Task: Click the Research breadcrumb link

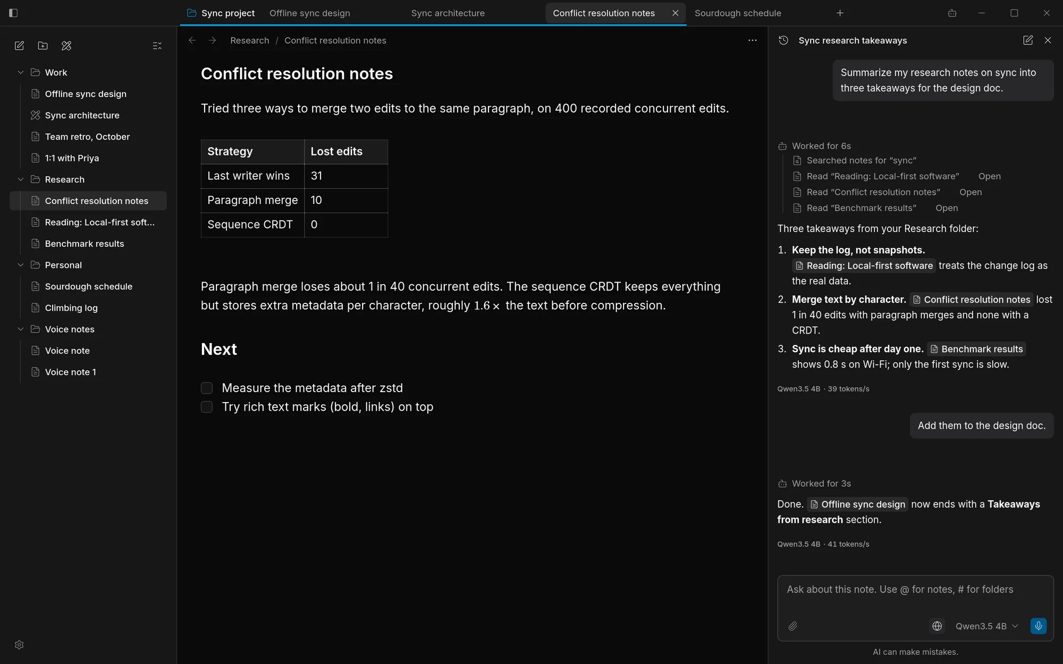Action: coord(250,40)
